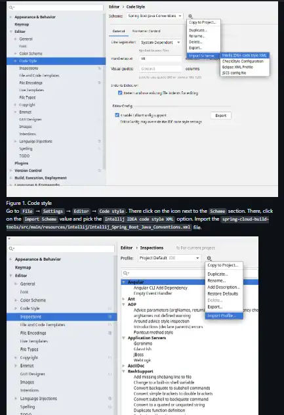Viewport: 284px width, 415px height.
Task: Expand Appearance & Behavior in the Inspections figure sidebar
Action: (11, 259)
